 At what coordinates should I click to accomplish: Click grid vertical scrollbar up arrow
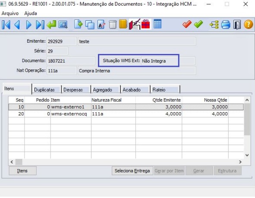tap(247, 100)
